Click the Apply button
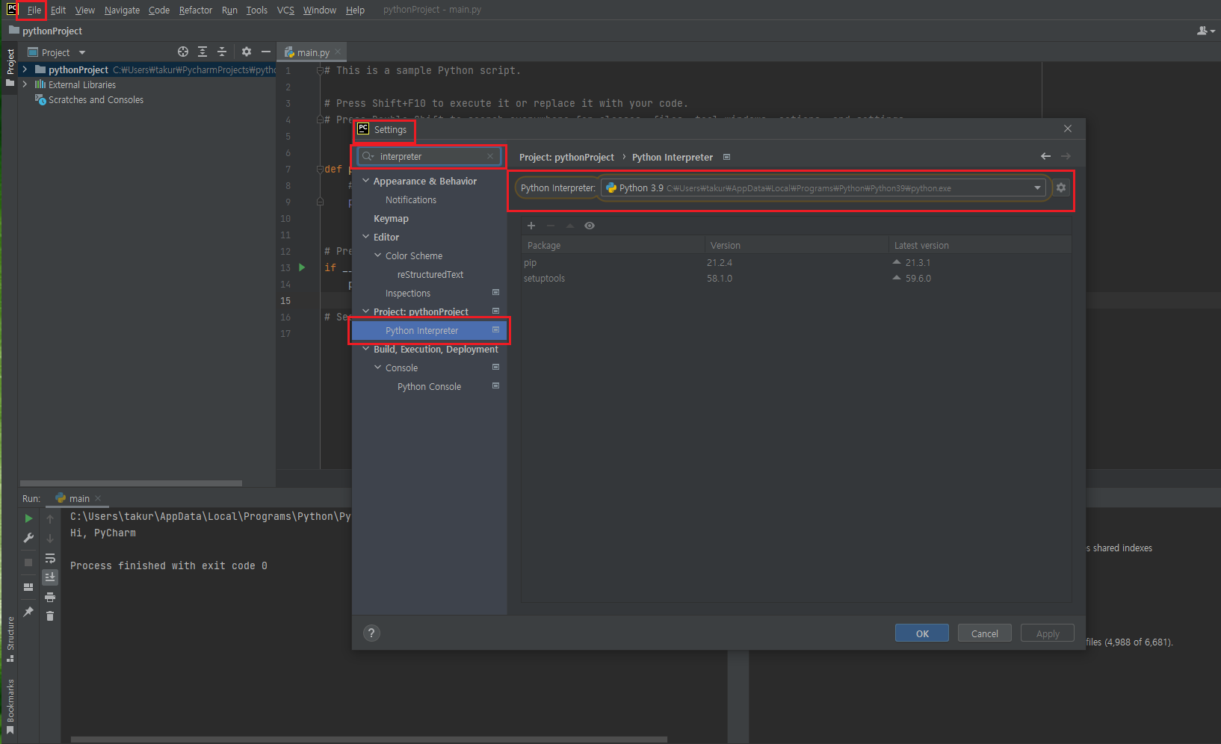Screen dimensions: 1221x744 [1048, 633]
